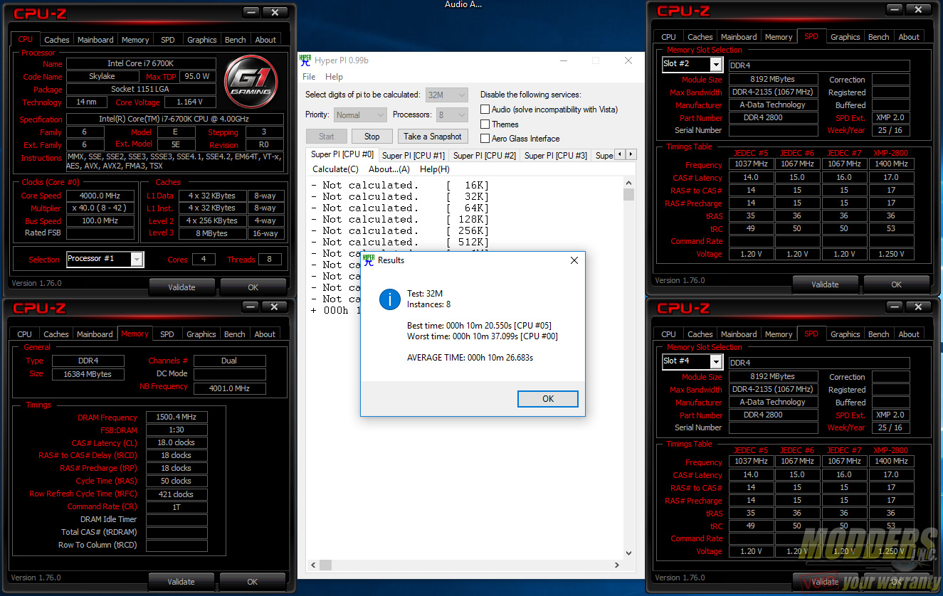The image size is (943, 596).
Task: Click the blue info icon in Results dialog
Action: point(390,299)
